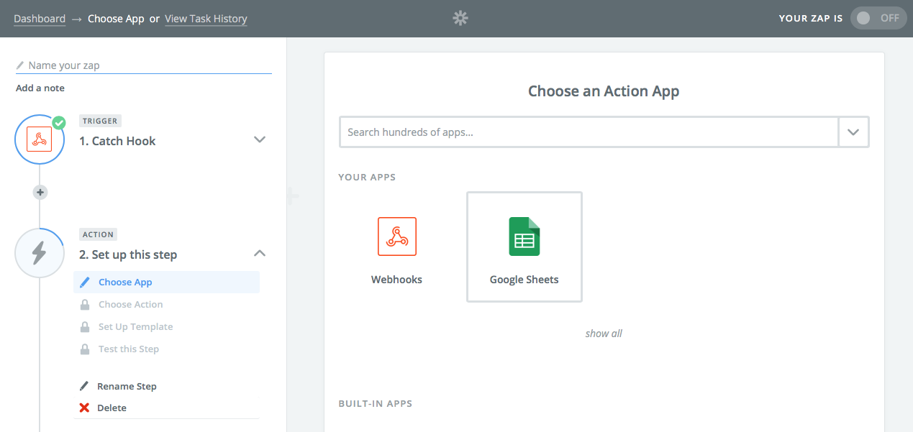Click Delete step
The width and height of the screenshot is (913, 432).
coord(112,408)
